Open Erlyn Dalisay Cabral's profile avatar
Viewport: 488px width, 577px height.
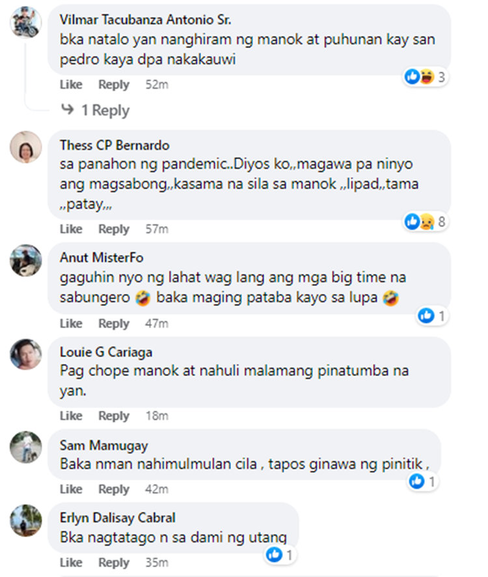(x=26, y=520)
